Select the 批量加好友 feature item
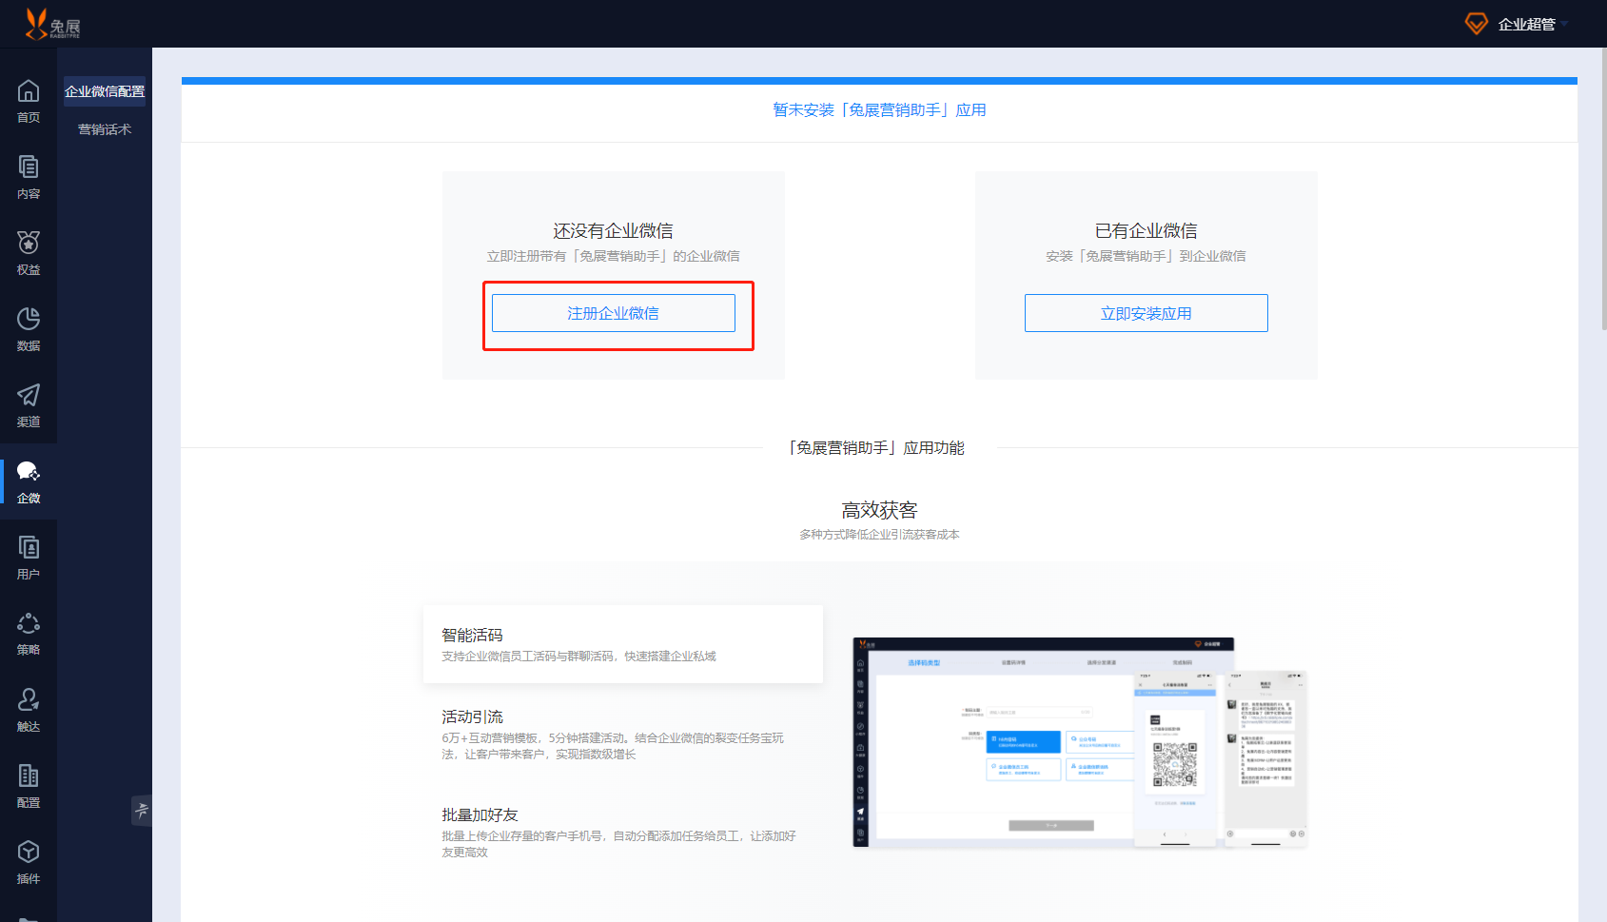Screen dimensions: 1607x922 click(x=623, y=832)
